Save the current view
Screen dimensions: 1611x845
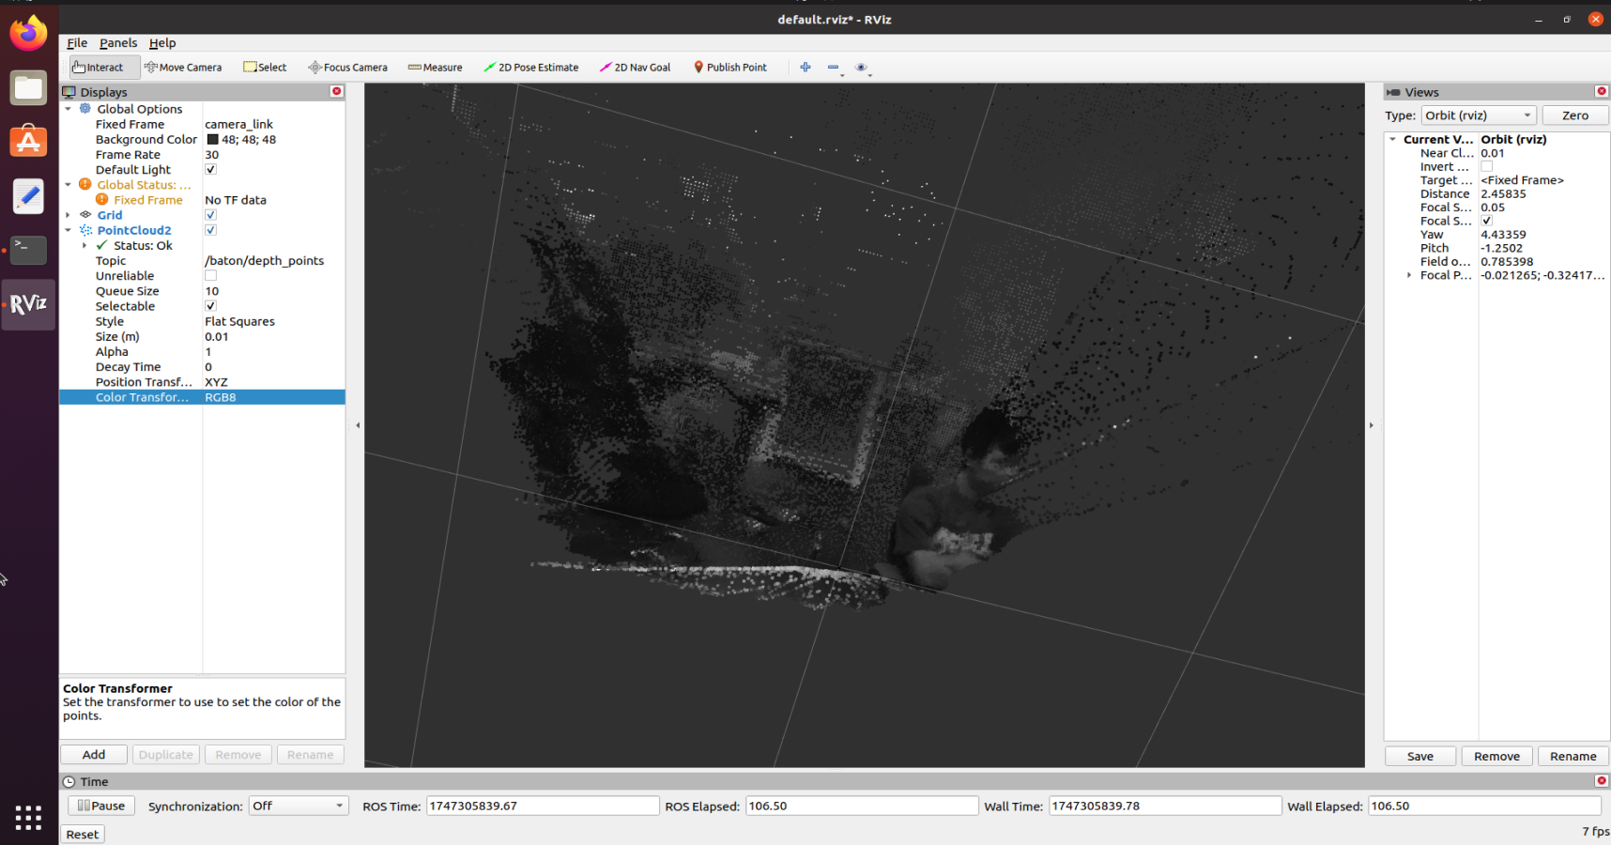(1419, 756)
